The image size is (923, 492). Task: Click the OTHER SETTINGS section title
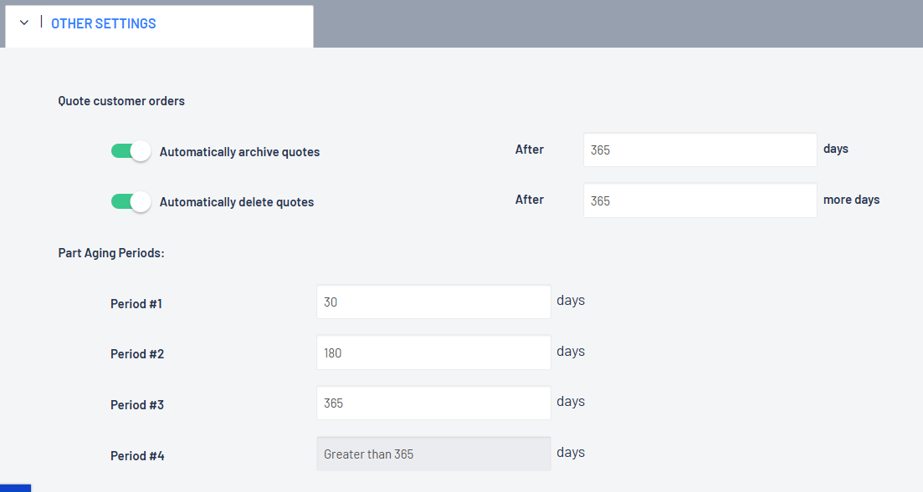click(x=103, y=23)
